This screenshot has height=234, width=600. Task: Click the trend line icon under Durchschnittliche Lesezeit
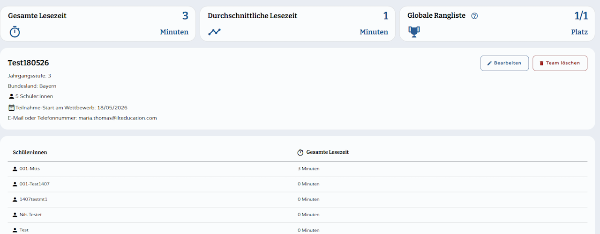(215, 32)
